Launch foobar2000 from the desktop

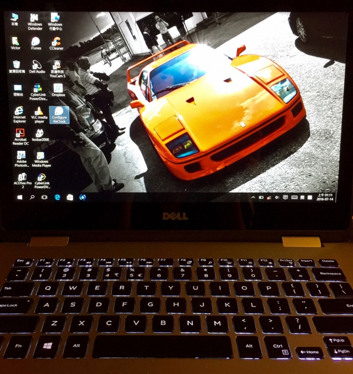tap(40, 135)
